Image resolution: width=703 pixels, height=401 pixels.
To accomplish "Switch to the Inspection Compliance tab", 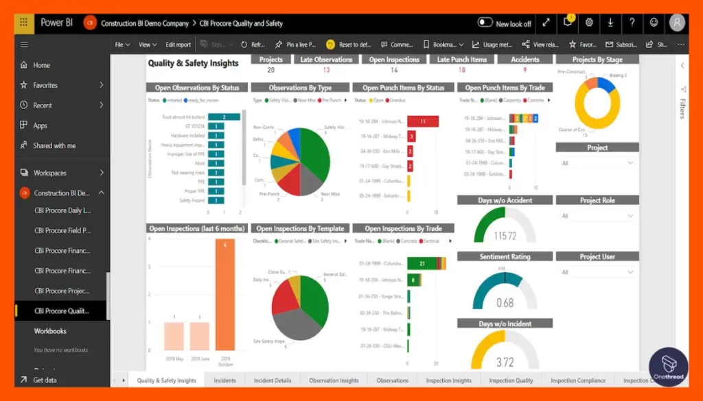I will pos(578,380).
